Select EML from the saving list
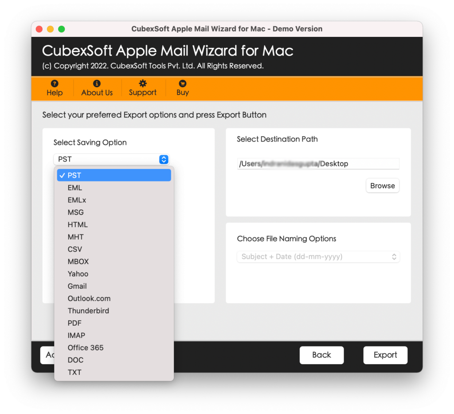Viewport: 454px width, 414px height. pos(114,188)
